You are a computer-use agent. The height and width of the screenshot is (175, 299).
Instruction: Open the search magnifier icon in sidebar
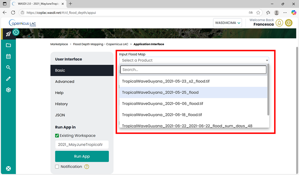pos(8,67)
